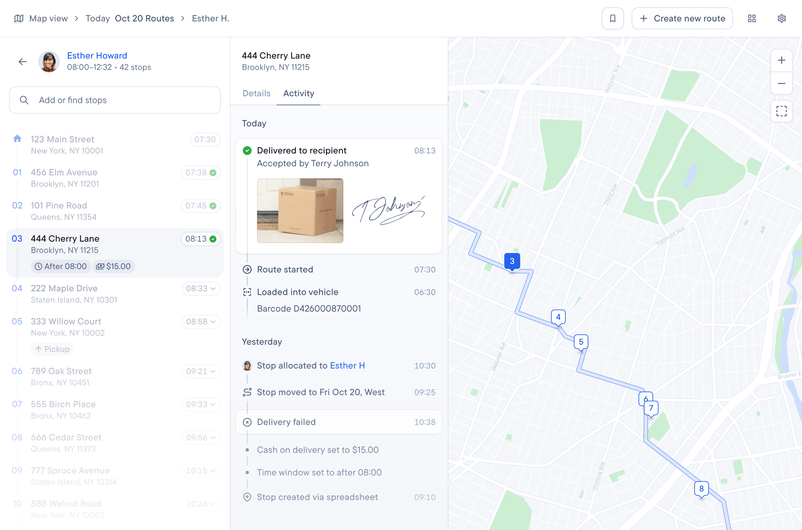Click the route icon by Stop moved
Image resolution: width=802 pixels, height=530 pixels.
247,392
